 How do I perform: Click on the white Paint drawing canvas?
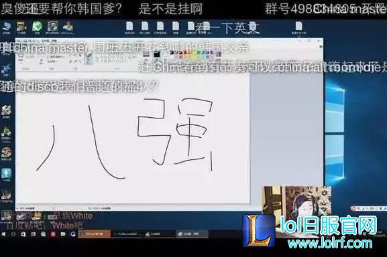click(x=133, y=139)
